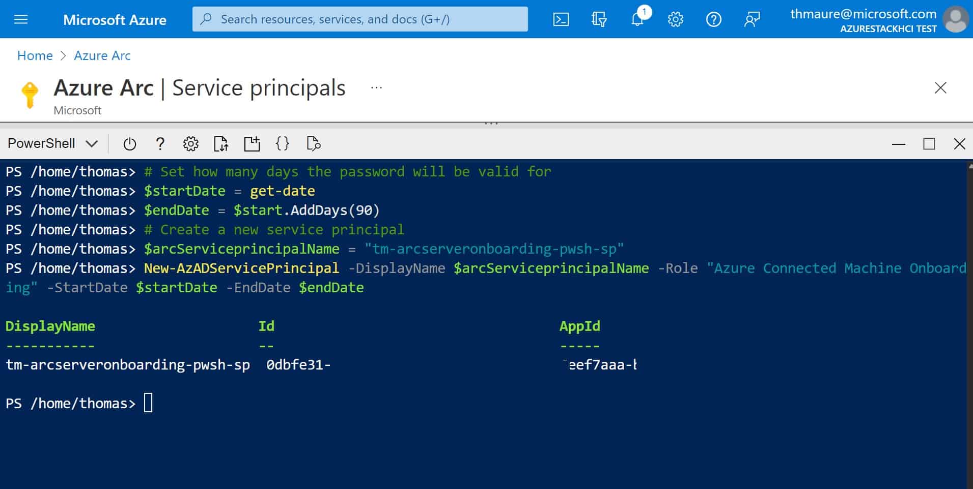973x489 pixels.
Task: Navigate to Home via breadcrumb
Action: click(35, 55)
